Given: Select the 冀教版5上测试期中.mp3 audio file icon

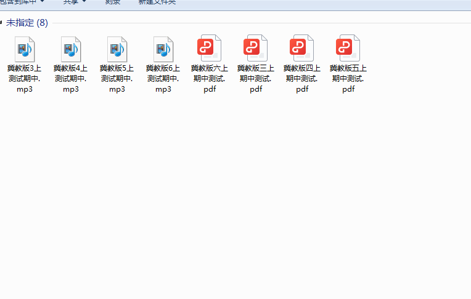Looking at the screenshot, I should (x=117, y=49).
